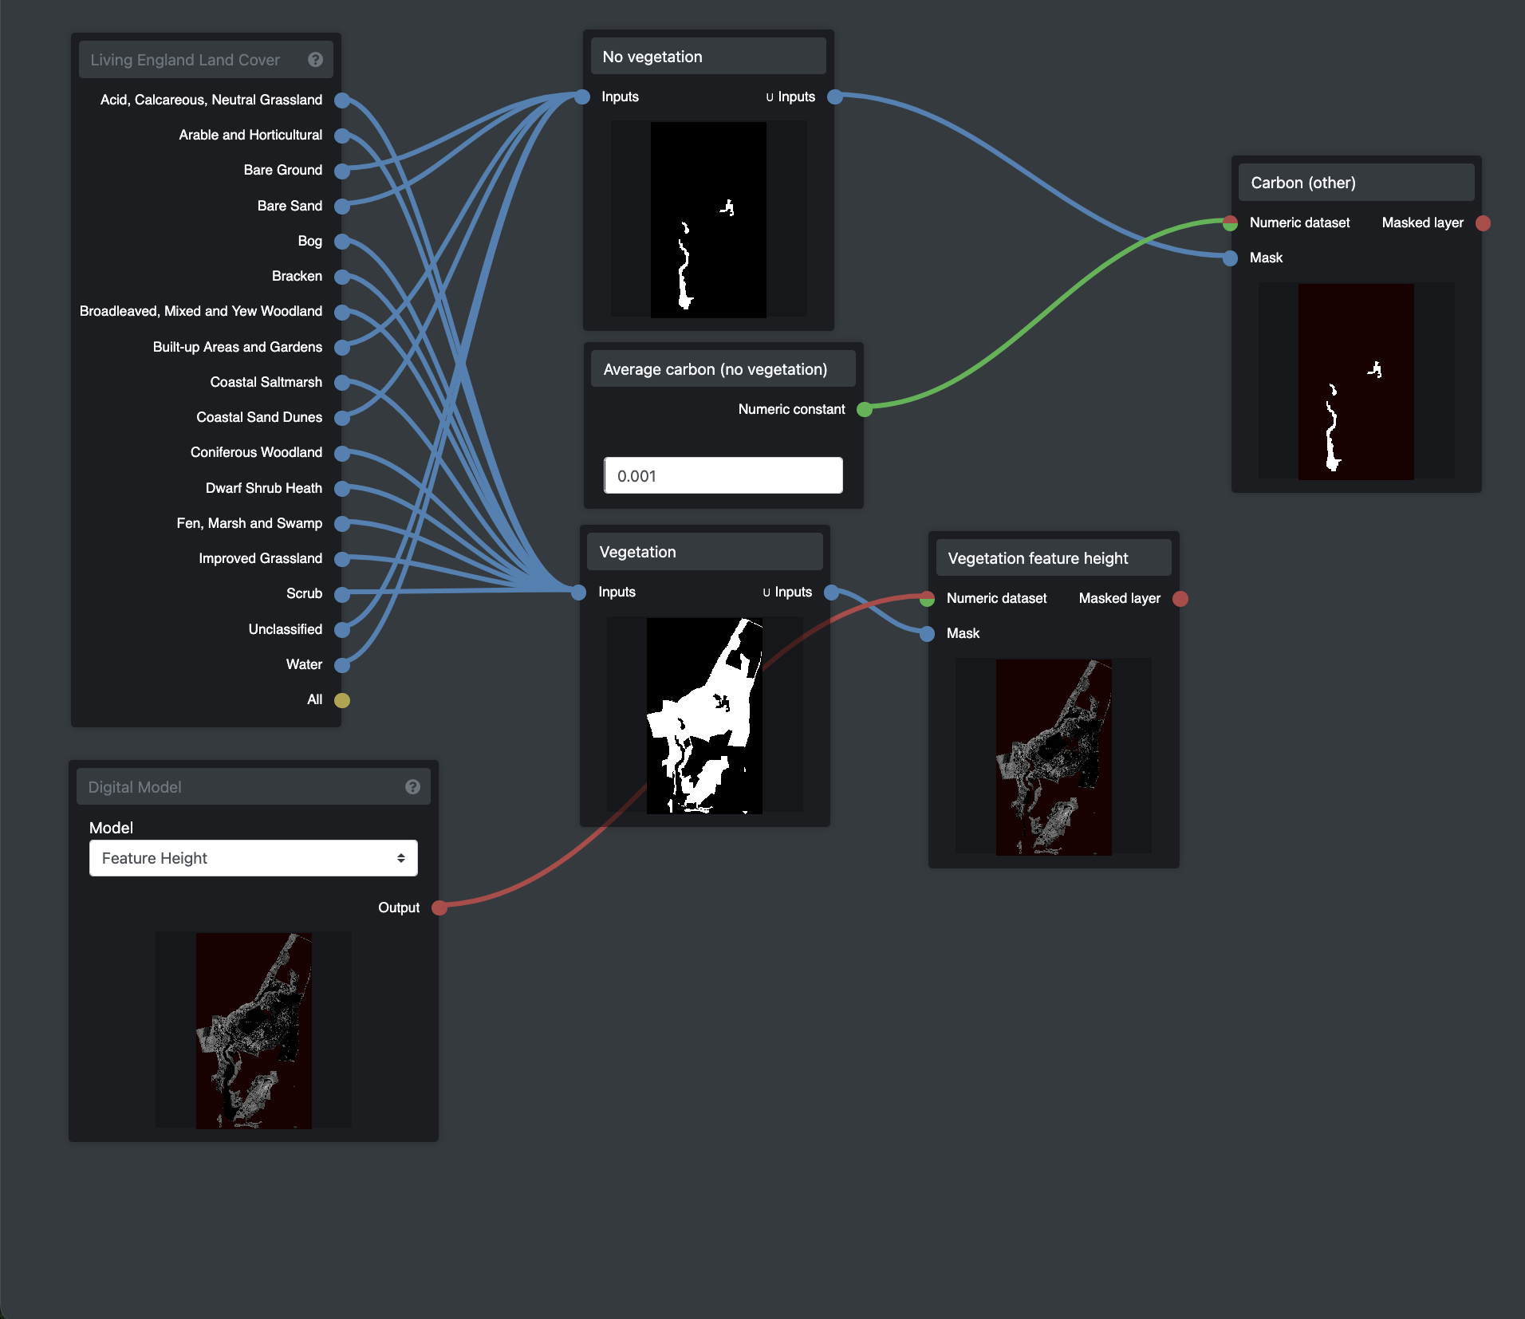Click the Digital Model help icon
This screenshot has width=1525, height=1319.
412,787
